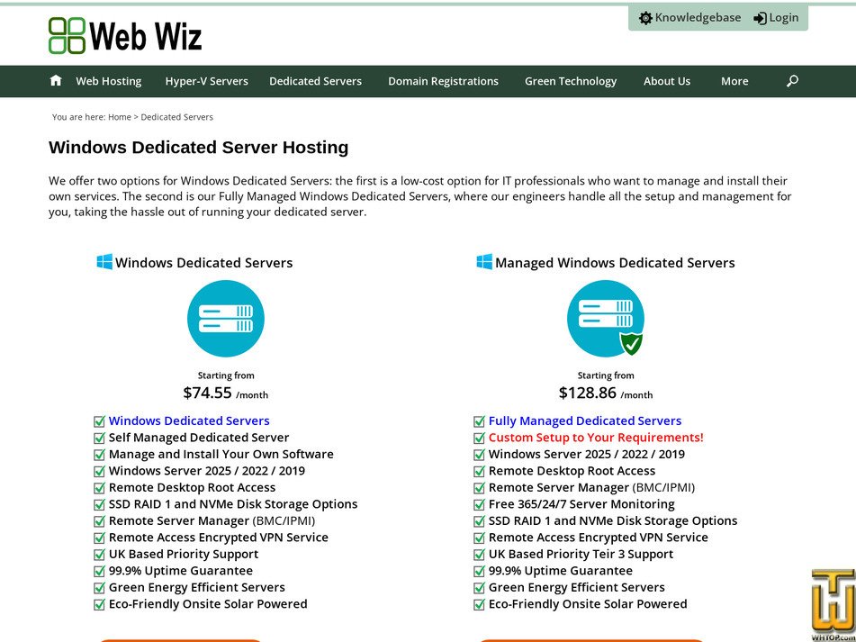Expand the Web Hosting menu
This screenshot has height=642, width=856.
point(108,81)
